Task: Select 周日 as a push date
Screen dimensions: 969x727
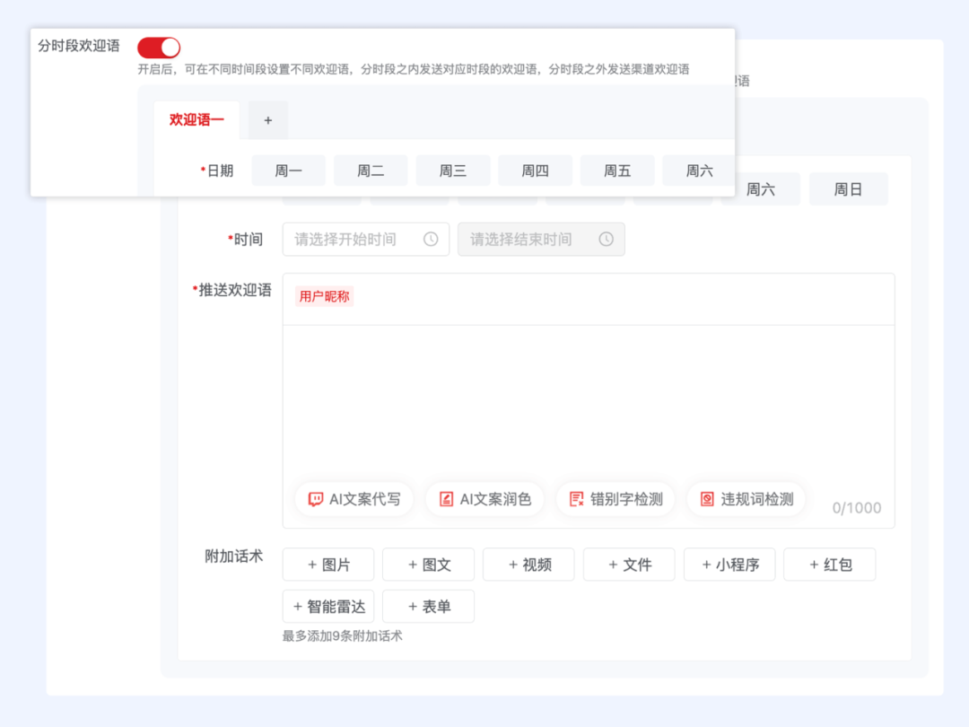Action: point(848,188)
